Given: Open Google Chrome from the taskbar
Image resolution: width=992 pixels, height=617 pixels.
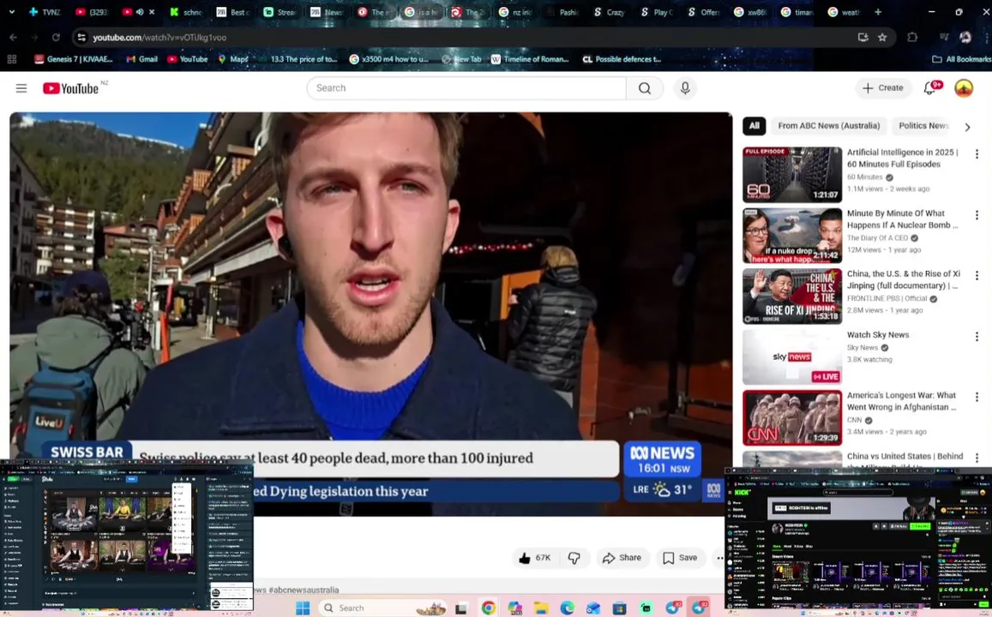Looking at the screenshot, I should click(x=489, y=608).
